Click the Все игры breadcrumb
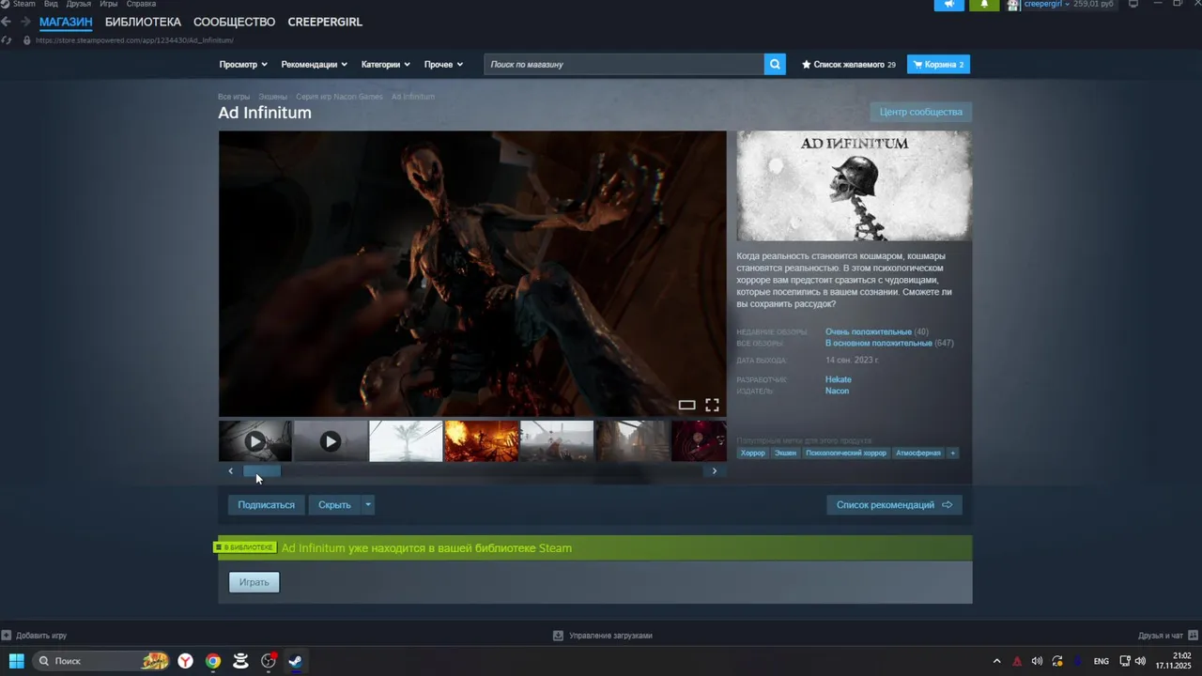Viewport: 1202px width, 676px height. (234, 97)
